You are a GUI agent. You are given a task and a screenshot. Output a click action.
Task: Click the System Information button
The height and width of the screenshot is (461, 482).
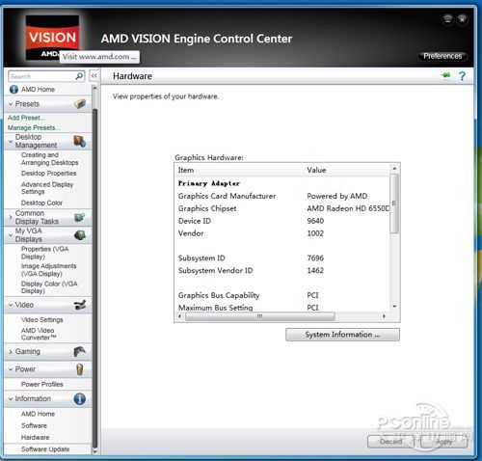pyautogui.click(x=342, y=335)
